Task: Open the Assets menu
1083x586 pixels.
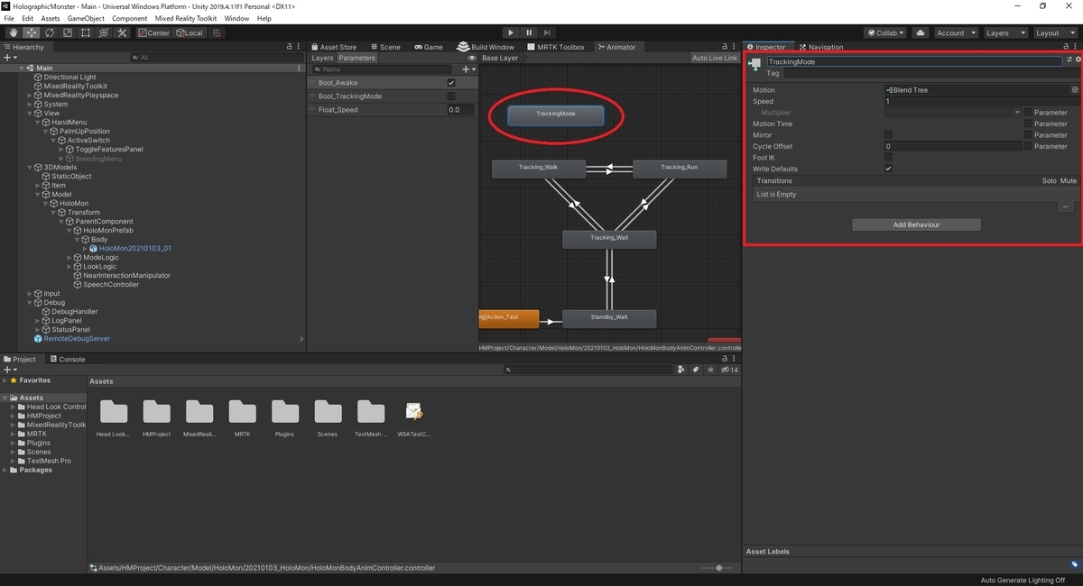Action: [51, 18]
